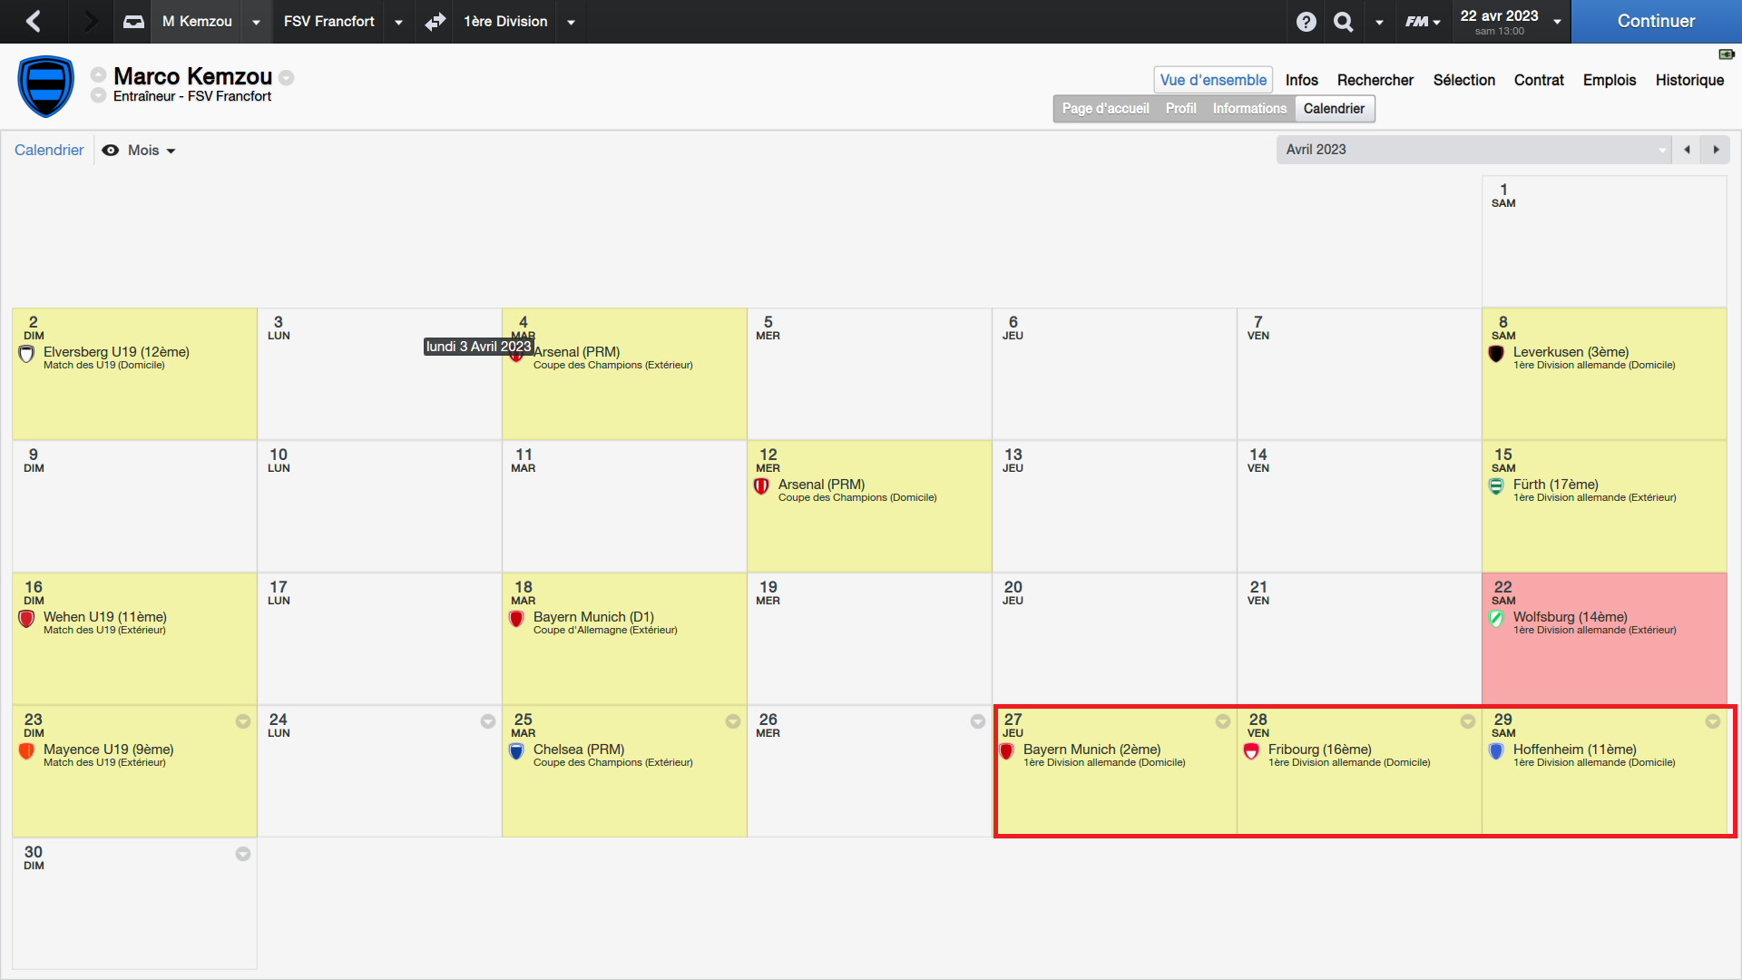Open the 27 April day options arrow
The width and height of the screenshot is (1742, 980).
1223,721
